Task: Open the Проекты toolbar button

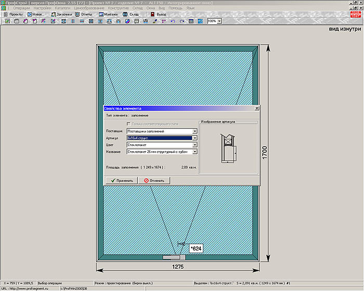Action: click(x=14, y=14)
